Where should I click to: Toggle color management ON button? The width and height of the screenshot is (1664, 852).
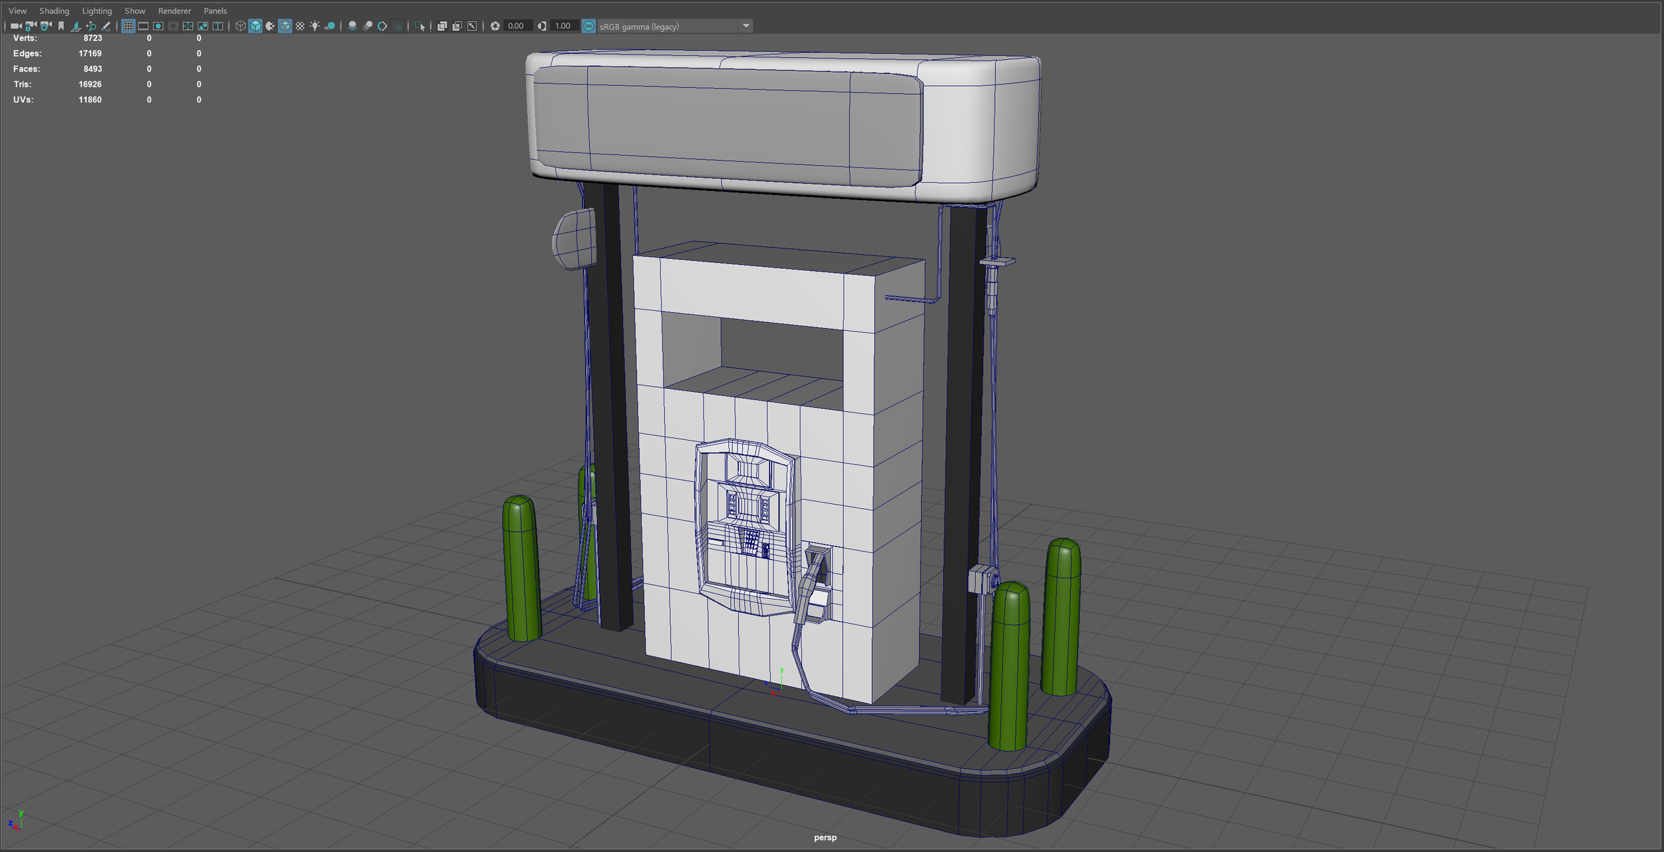588,26
